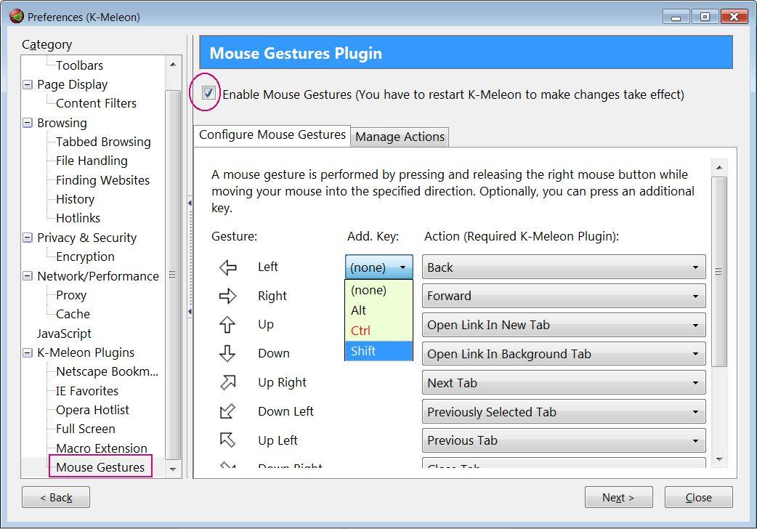Select Tabbed Browsing in category tree
Screen dimensions: 757x529
[103, 142]
